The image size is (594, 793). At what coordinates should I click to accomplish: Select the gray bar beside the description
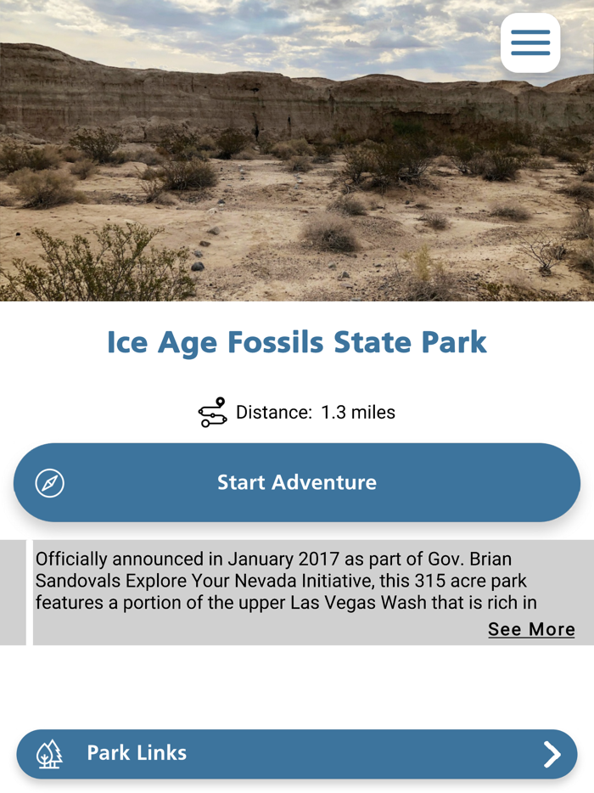coord(11,592)
